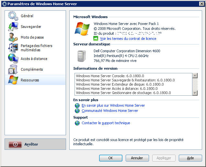
Task: Confirm with the OK button
Action: [111, 158]
